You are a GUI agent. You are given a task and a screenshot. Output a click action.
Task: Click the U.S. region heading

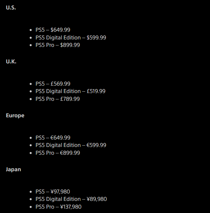[11, 8]
